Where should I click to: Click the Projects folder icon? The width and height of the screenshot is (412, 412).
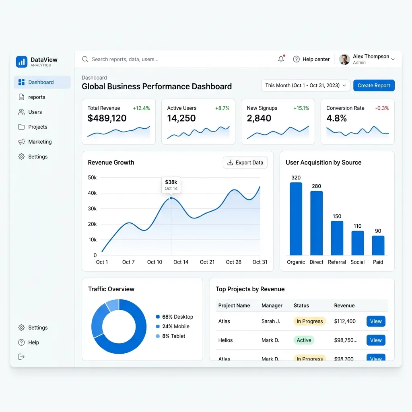(22, 127)
